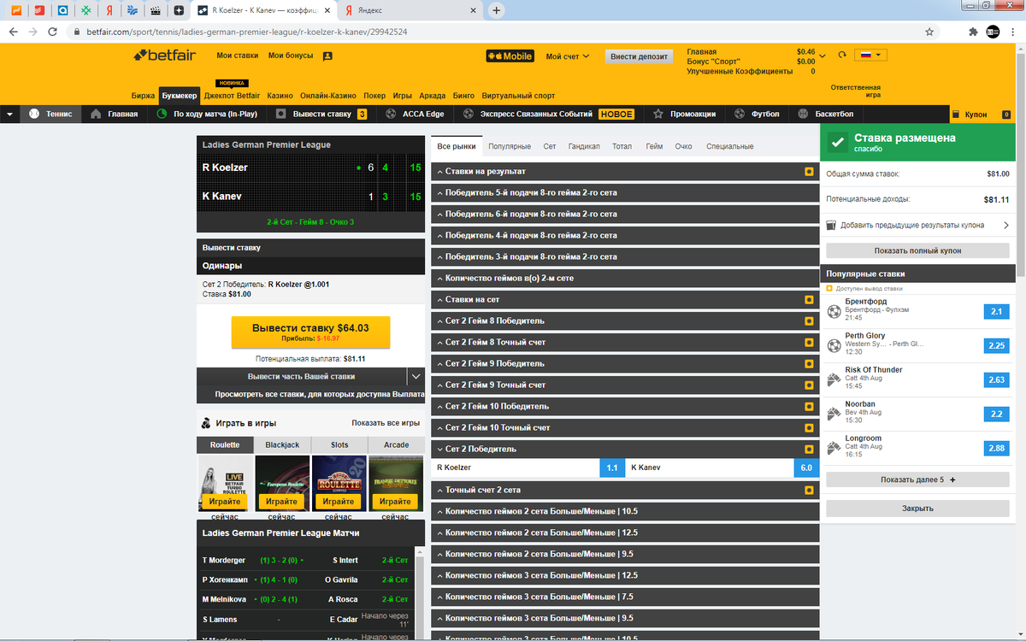Expand the balance chevron next to $0.46
The height and width of the screenshot is (641, 1026).
point(823,56)
